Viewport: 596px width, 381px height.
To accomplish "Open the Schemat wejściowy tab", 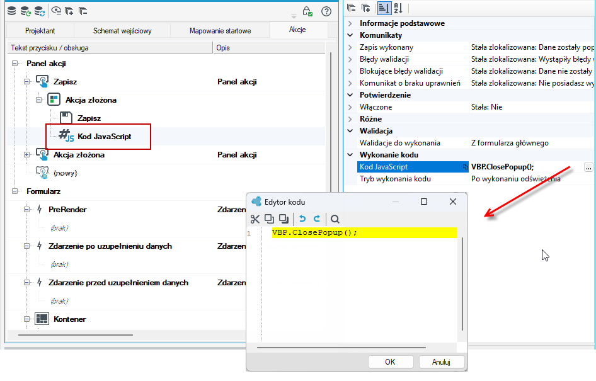I will [x=122, y=30].
